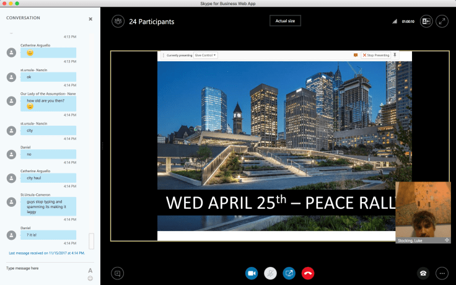
Task: Close the Conversation panel
Action: (90, 19)
